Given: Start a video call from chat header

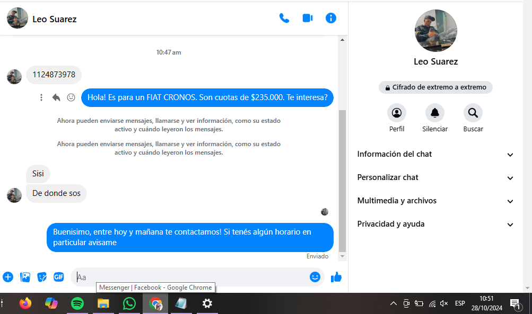Looking at the screenshot, I should coord(308,18).
